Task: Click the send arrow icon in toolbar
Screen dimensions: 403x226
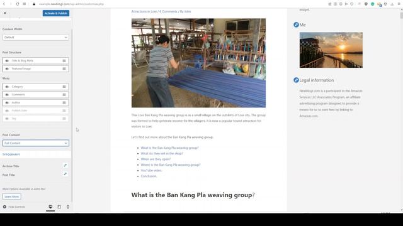Action: (x=346, y=4)
